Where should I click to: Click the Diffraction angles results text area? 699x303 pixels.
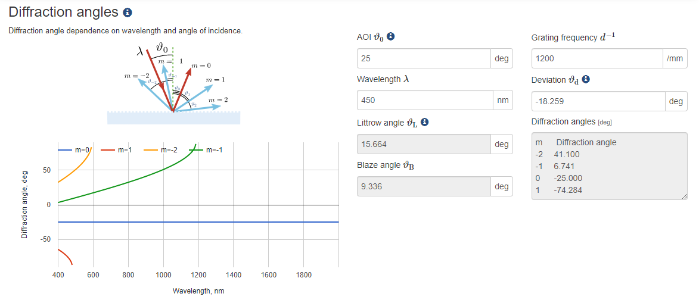609,166
